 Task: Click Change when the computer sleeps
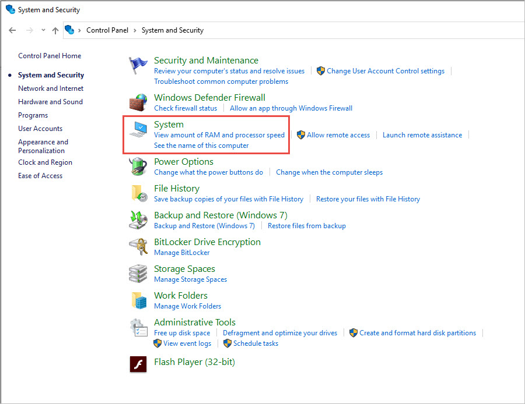(329, 172)
